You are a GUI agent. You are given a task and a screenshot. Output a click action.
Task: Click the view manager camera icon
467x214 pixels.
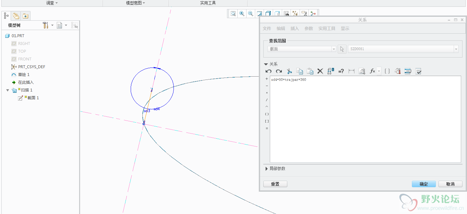tap(286, 13)
